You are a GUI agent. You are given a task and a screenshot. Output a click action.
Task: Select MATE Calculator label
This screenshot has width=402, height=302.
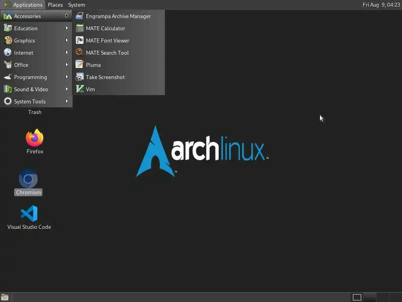point(105,28)
